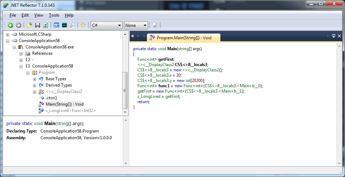This screenshot has width=345, height=177.
Task: Expand the '-' namespace node
Action: pos(21,60)
